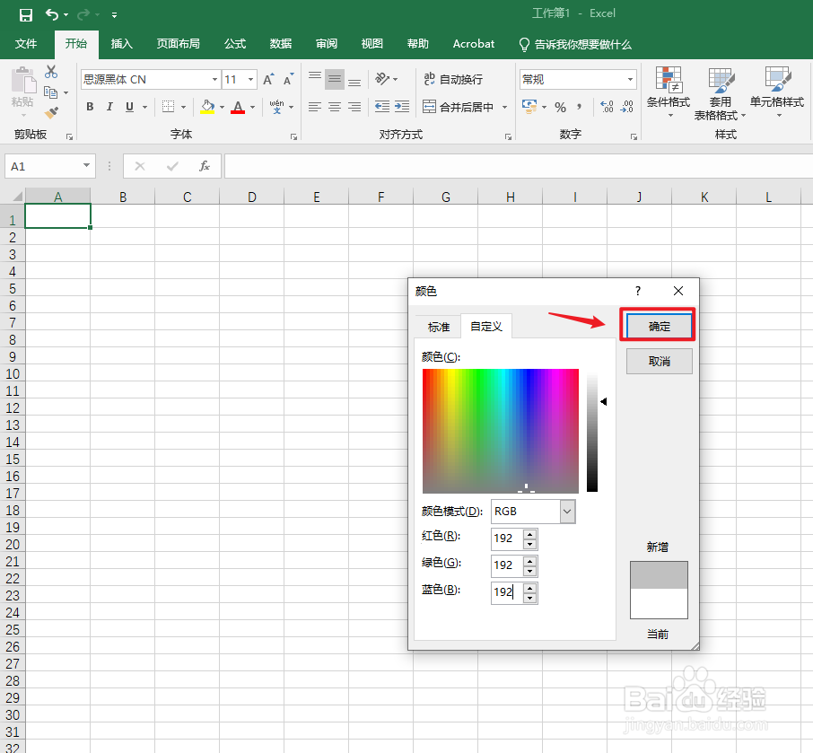This screenshot has height=753, width=813.
Task: Open the 文件 tab
Action: click(26, 44)
